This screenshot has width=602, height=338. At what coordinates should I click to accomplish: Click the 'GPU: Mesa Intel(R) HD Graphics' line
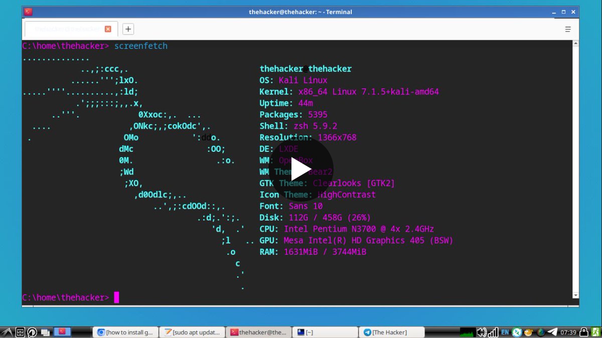pyautogui.click(x=356, y=241)
